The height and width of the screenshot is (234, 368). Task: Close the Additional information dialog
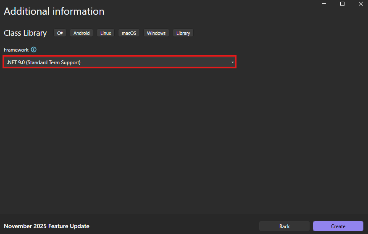361,4
